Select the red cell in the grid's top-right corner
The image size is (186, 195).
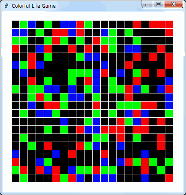pos(169,24)
